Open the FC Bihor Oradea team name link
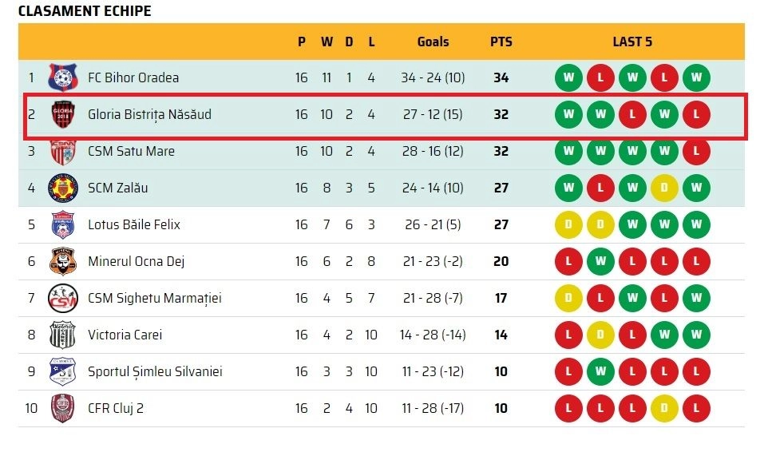 pyautogui.click(x=133, y=77)
